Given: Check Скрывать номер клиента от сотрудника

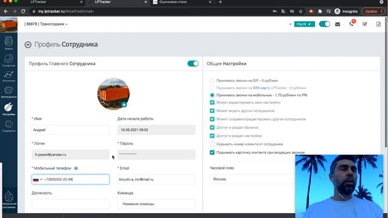Looking at the screenshot, I should click(212, 144).
